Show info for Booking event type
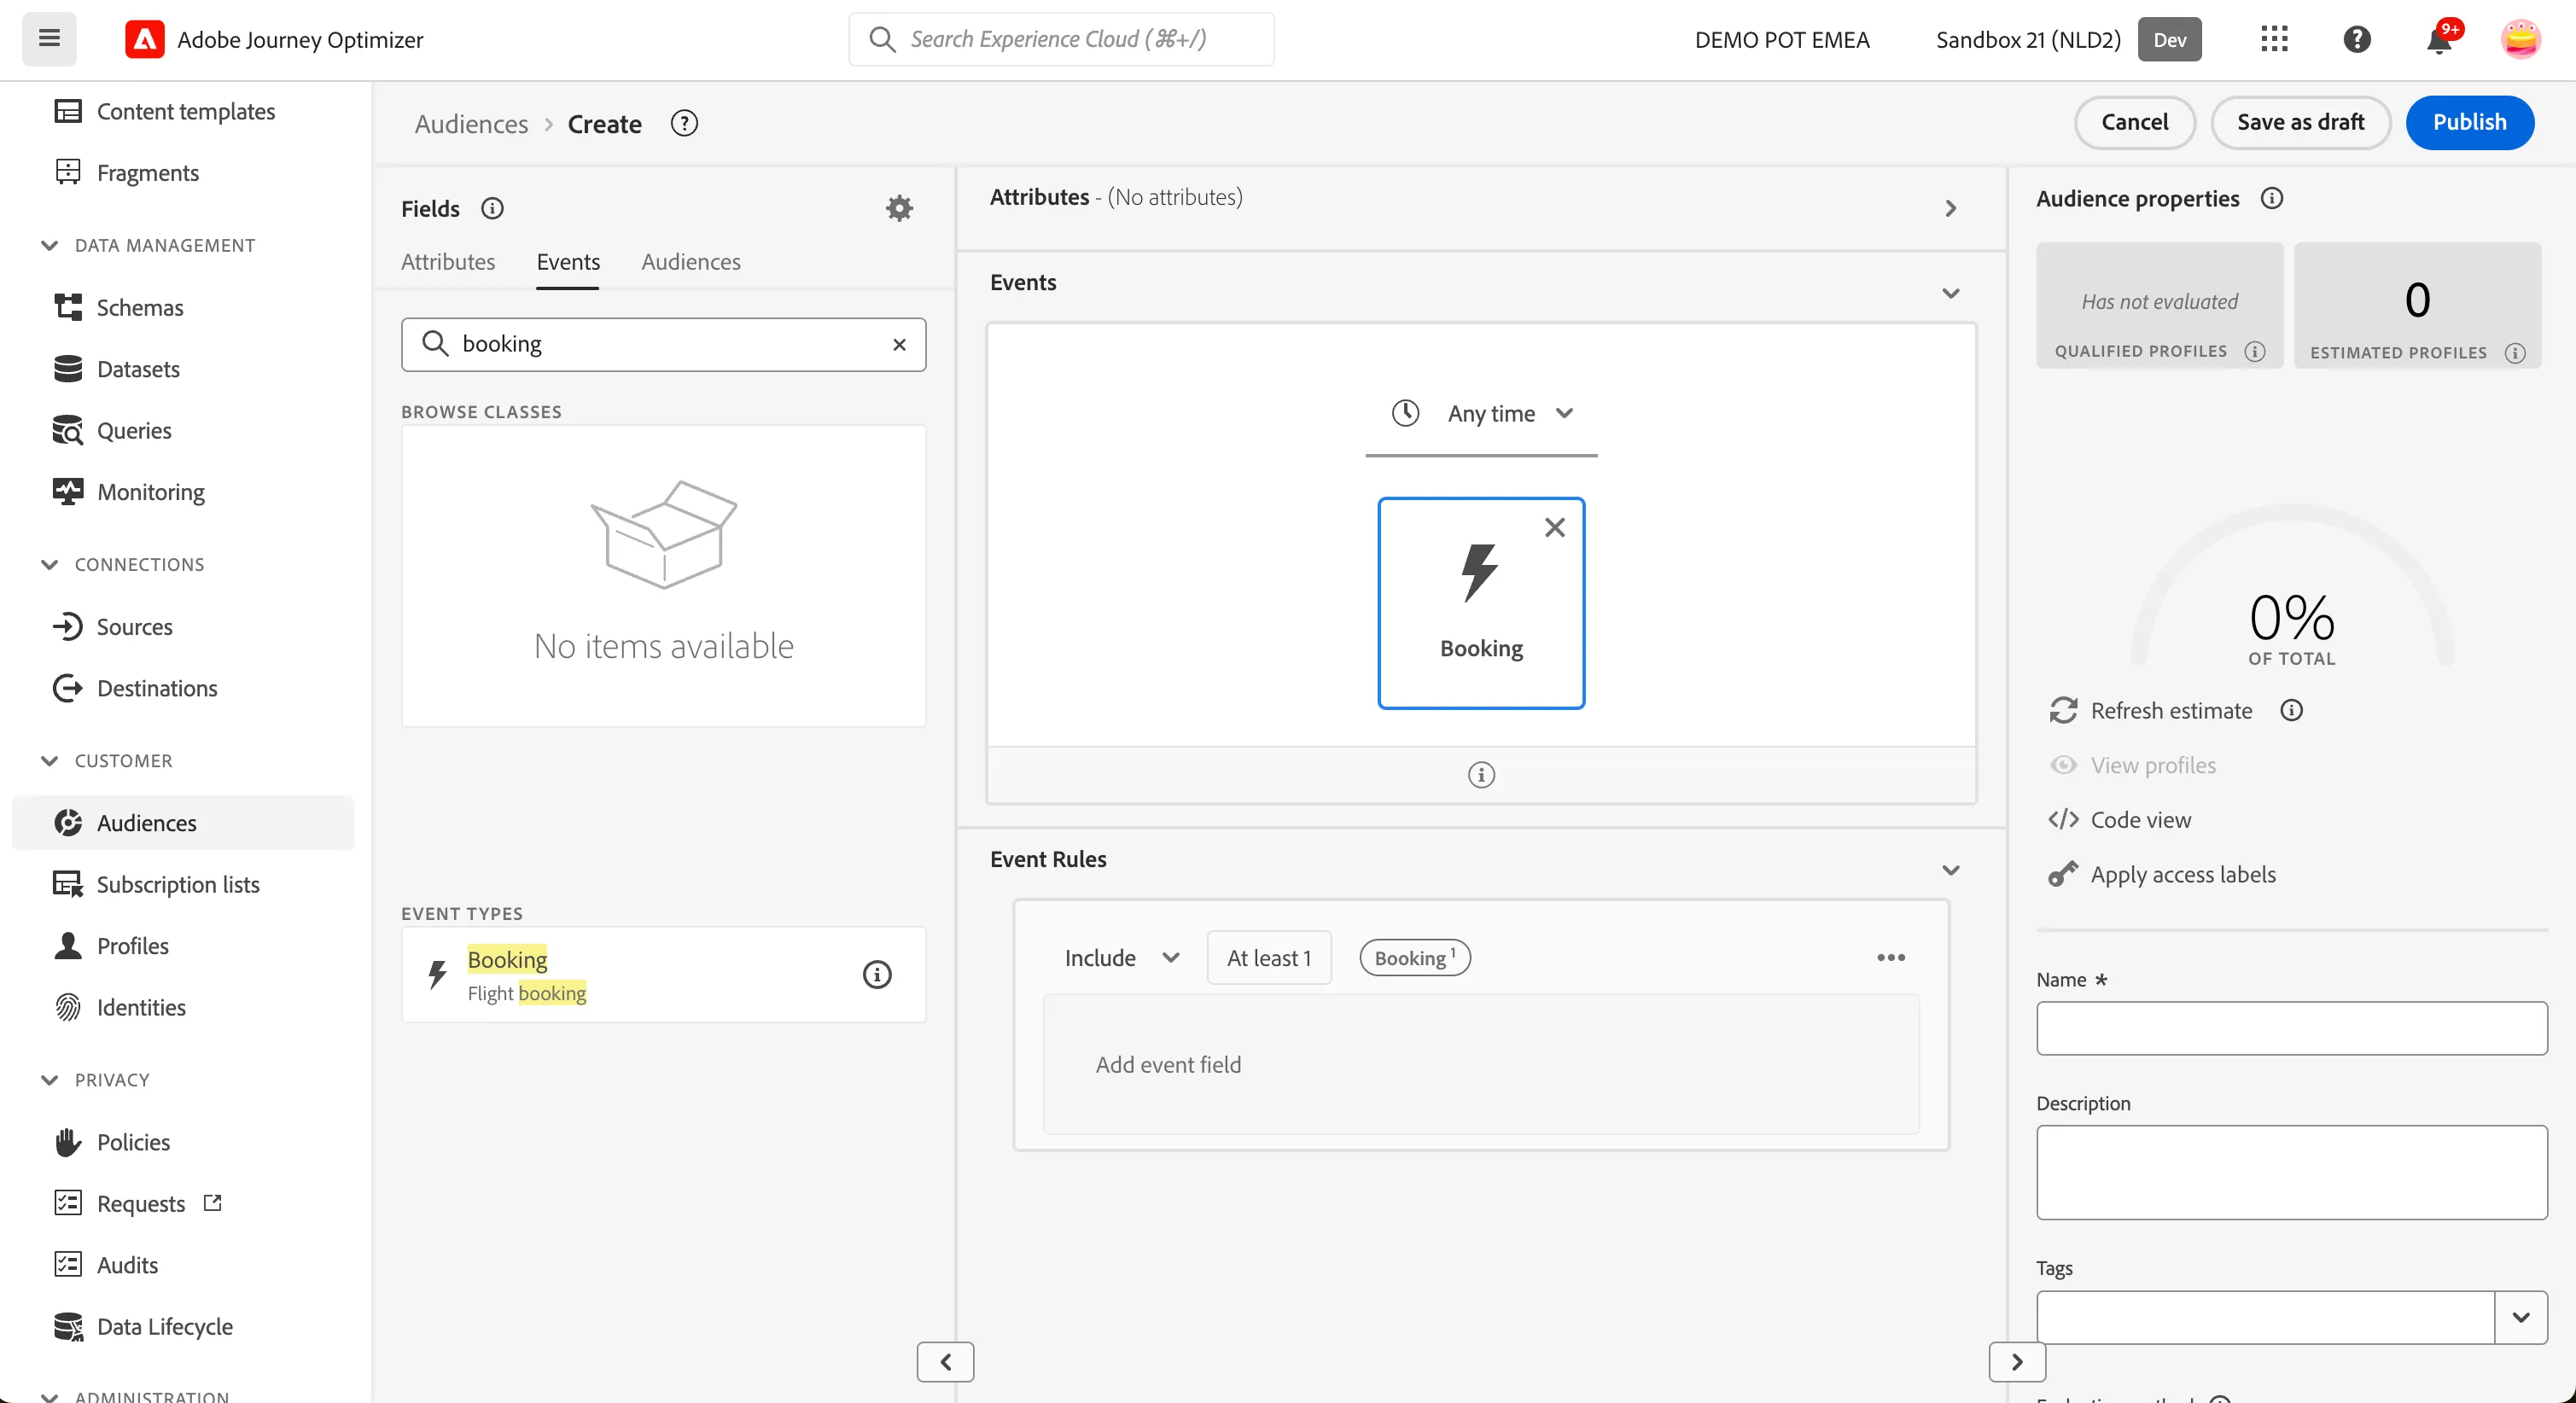The image size is (2576, 1403). 876,974
